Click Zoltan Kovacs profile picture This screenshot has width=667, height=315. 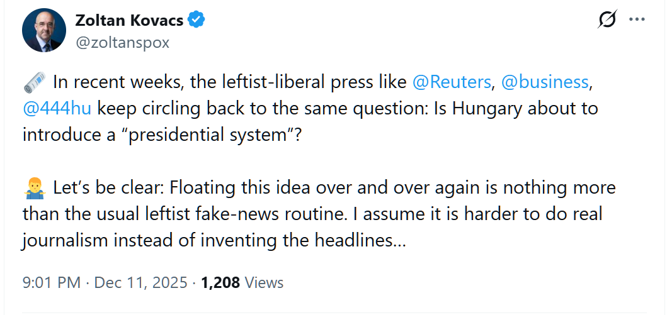click(x=43, y=31)
